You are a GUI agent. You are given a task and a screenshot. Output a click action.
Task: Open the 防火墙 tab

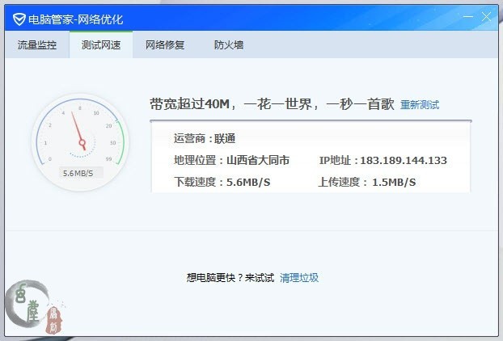point(229,45)
